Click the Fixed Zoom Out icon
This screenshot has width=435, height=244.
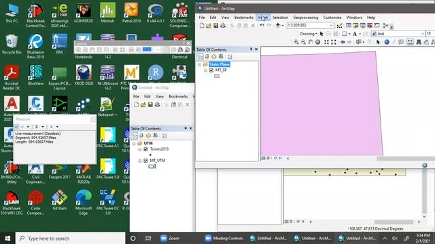click(x=334, y=42)
